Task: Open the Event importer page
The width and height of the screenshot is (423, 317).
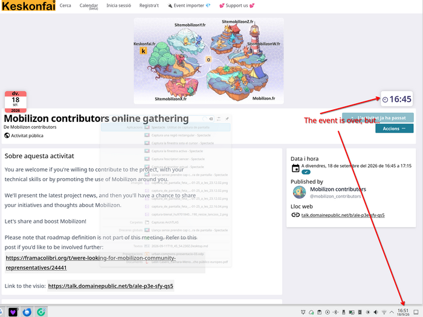Action: (189, 5)
